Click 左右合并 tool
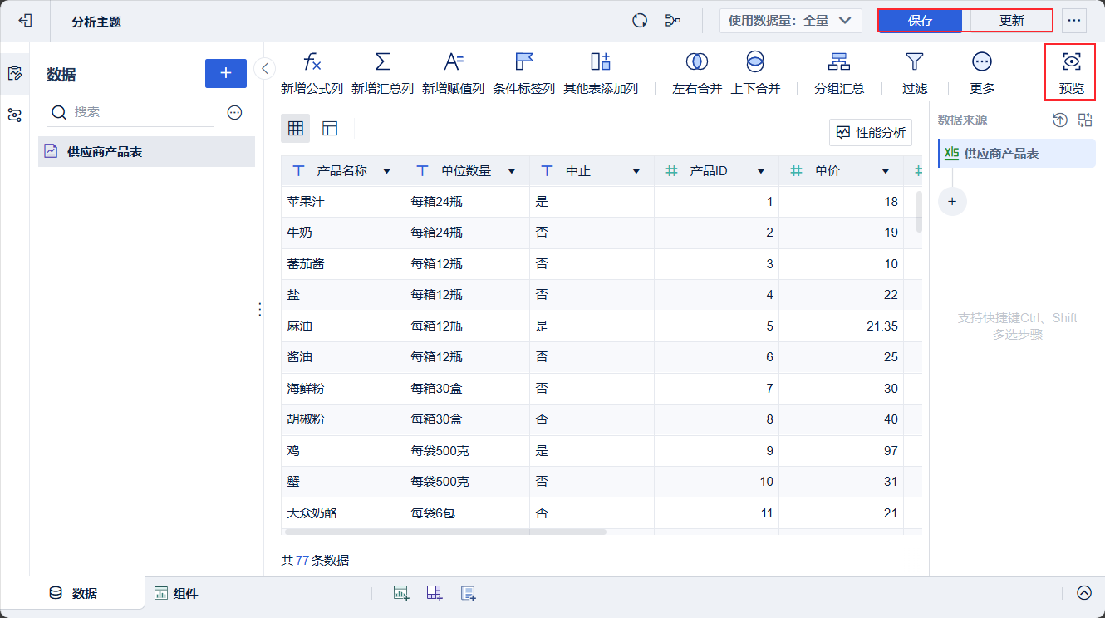Image resolution: width=1105 pixels, height=618 pixels. (697, 73)
